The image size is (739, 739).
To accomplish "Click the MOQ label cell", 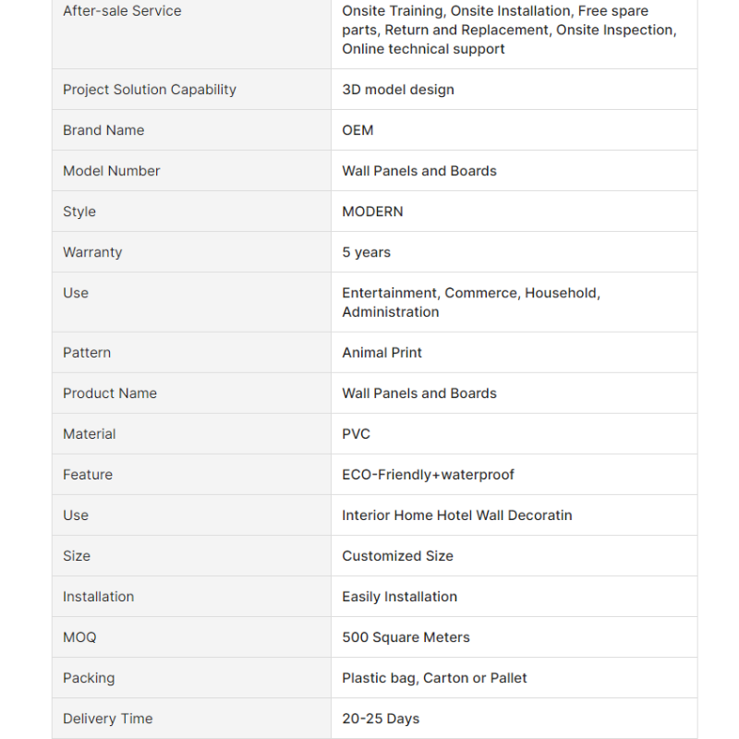I will (79, 637).
